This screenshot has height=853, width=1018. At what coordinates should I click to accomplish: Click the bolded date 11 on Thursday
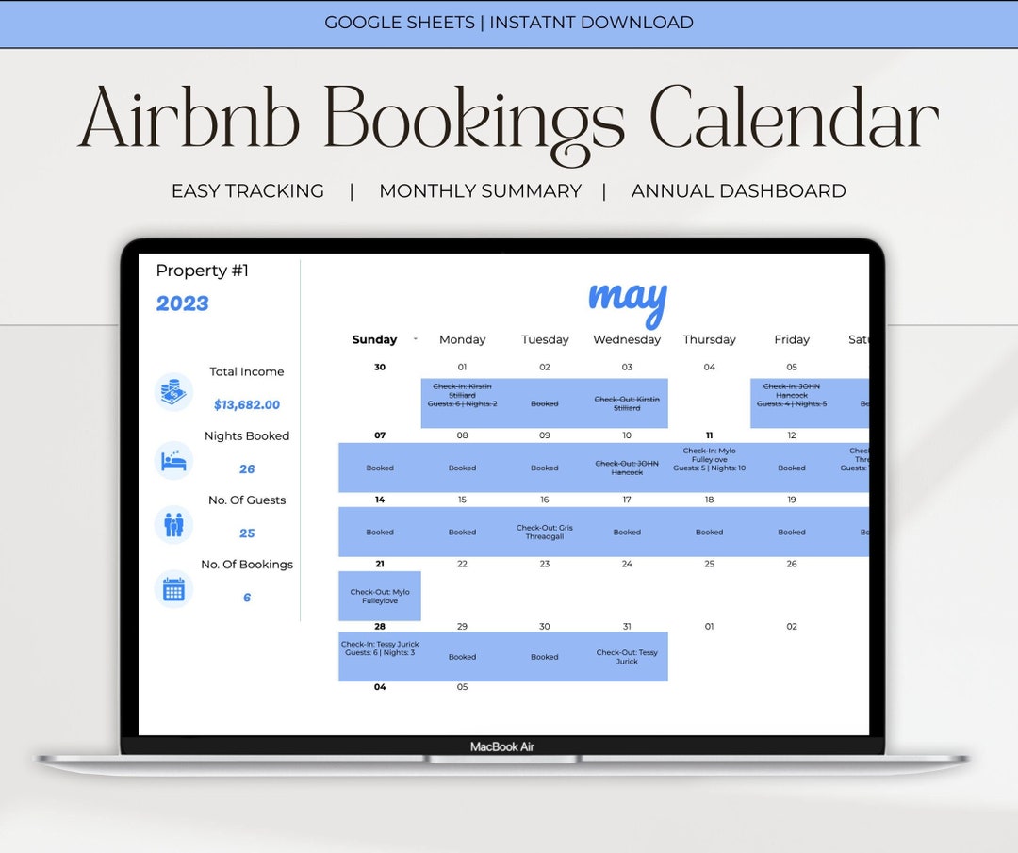(x=709, y=435)
